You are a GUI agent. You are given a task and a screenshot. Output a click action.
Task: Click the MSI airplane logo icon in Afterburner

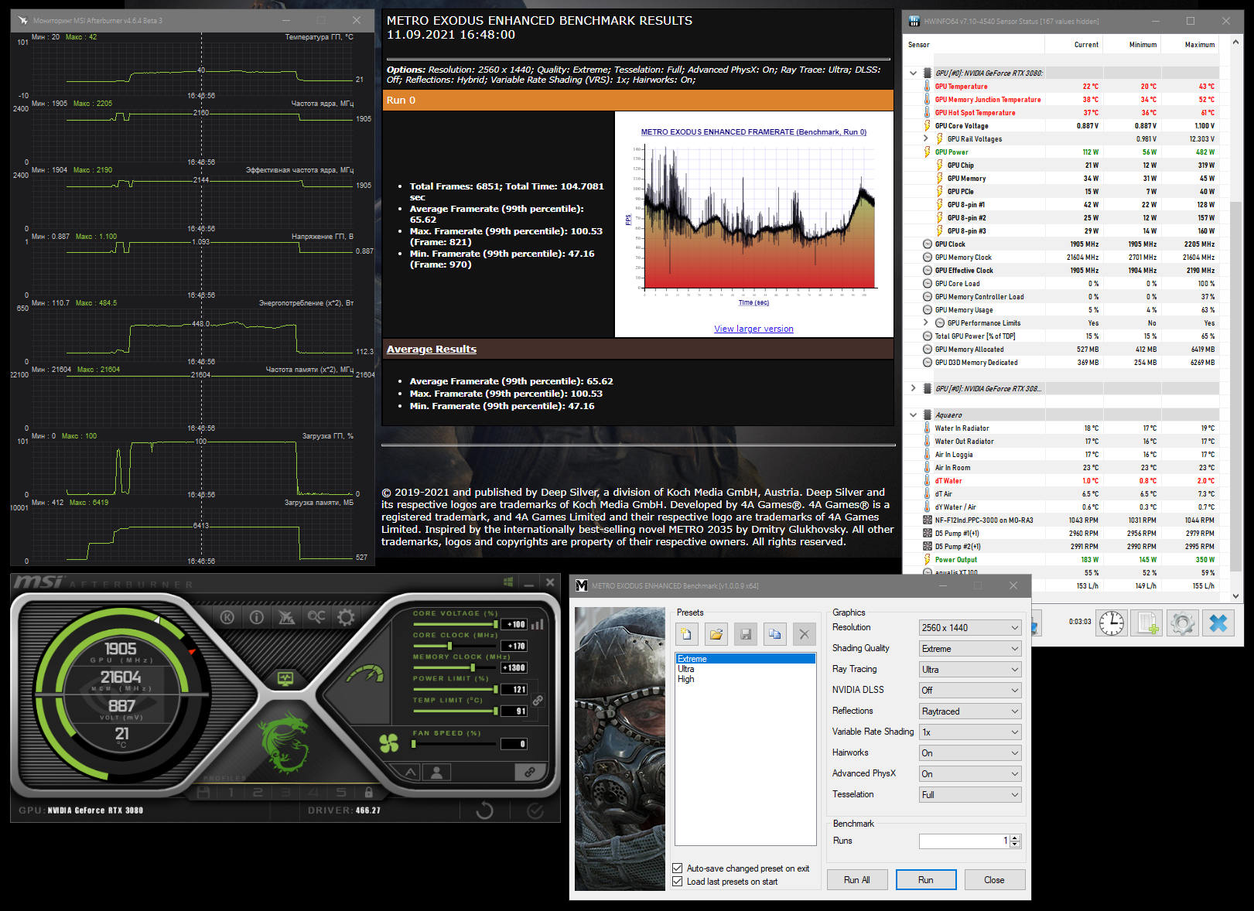point(286,617)
